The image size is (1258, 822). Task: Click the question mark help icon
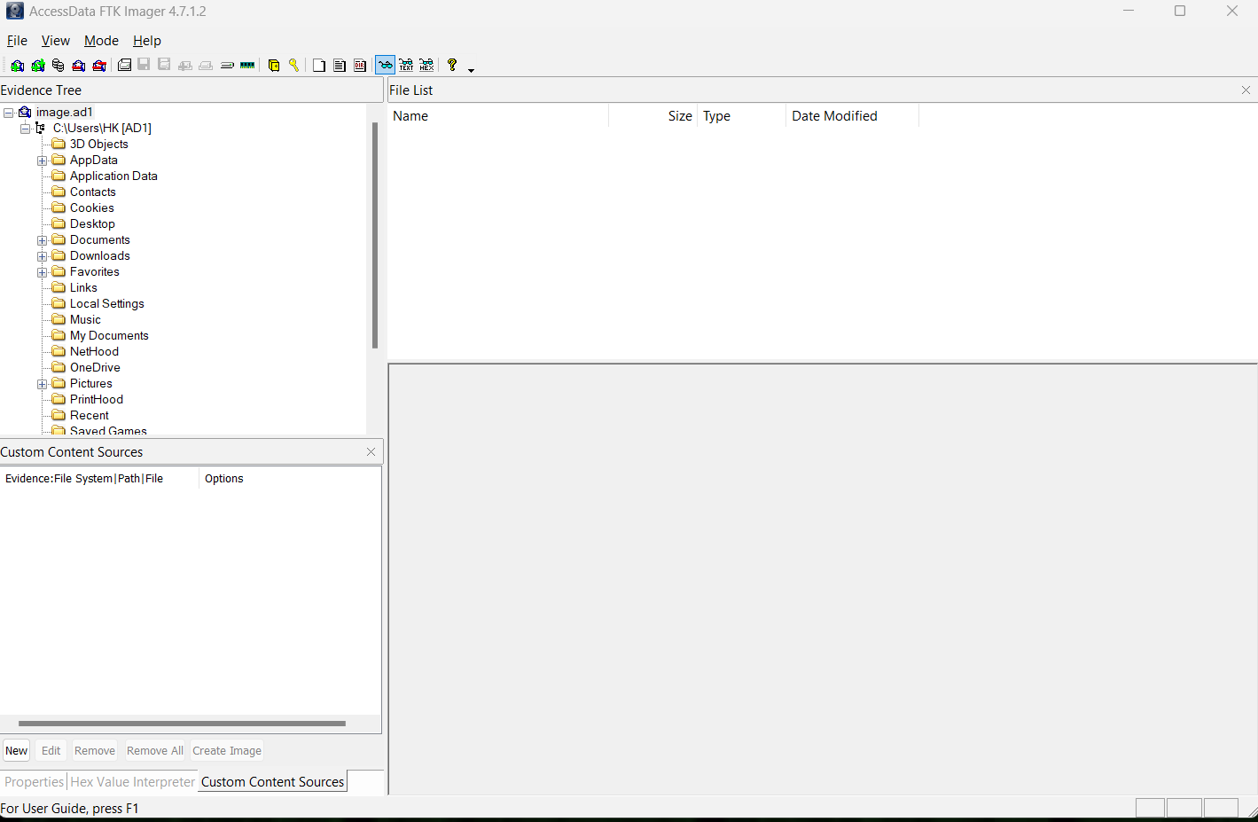tap(452, 66)
